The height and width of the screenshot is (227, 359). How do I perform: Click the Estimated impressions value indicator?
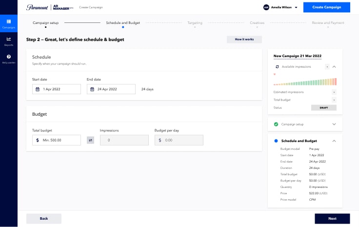(x=334, y=92)
